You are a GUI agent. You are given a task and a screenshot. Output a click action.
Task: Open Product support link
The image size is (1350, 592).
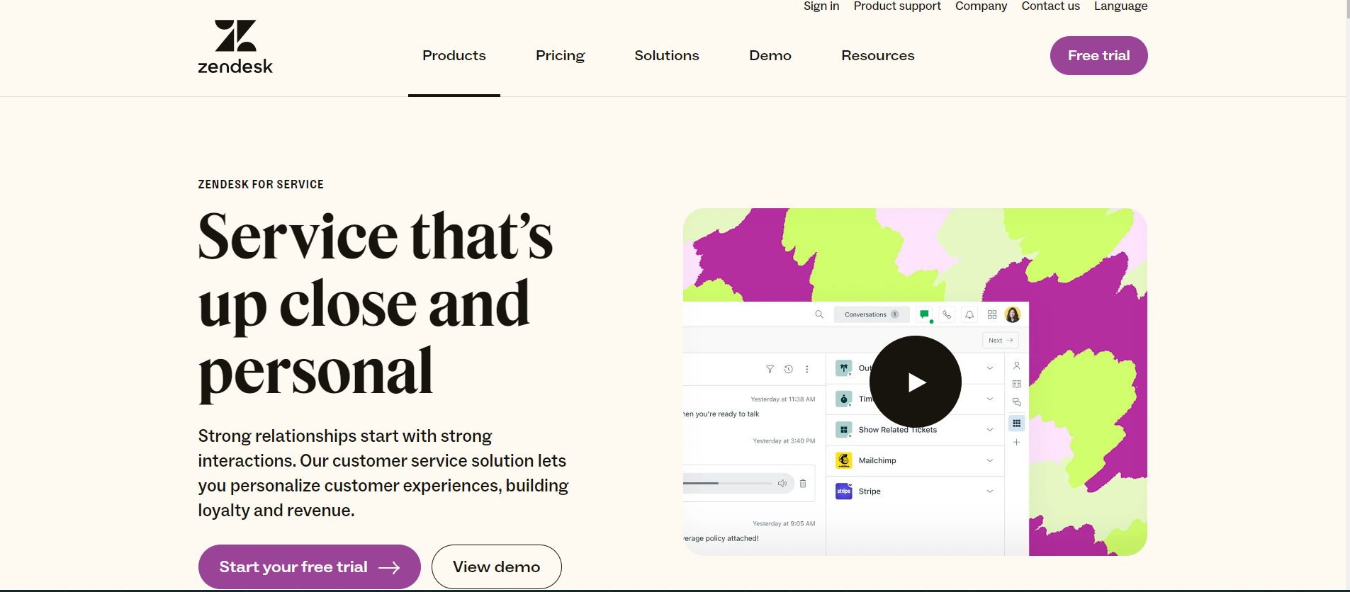[897, 6]
